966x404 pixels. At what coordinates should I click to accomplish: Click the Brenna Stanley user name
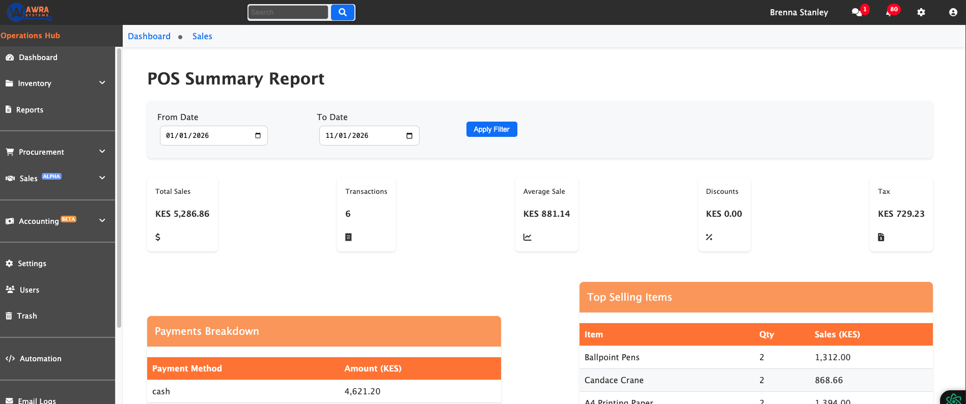799,12
